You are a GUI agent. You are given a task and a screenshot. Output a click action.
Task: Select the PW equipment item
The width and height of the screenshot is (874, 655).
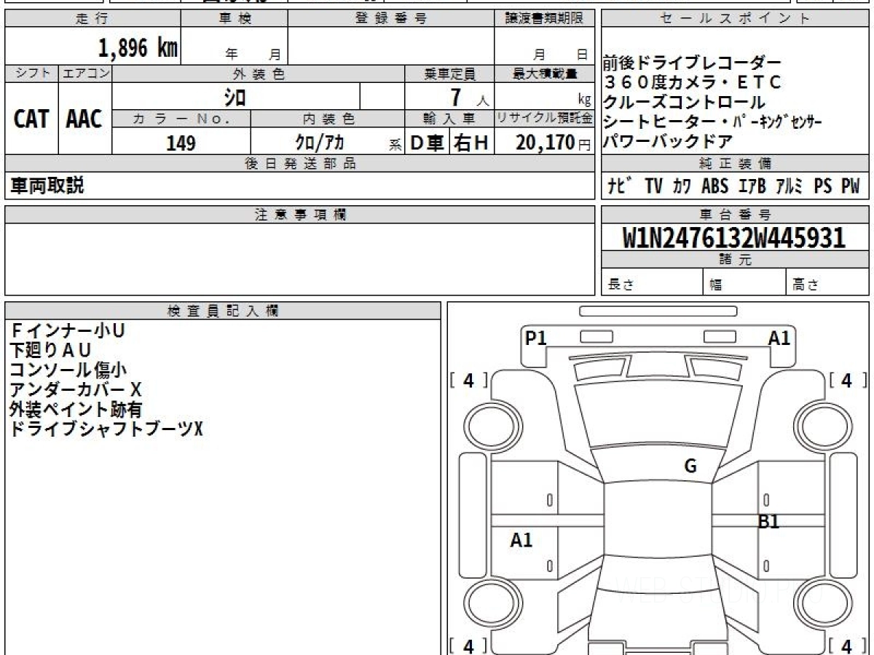[851, 186]
